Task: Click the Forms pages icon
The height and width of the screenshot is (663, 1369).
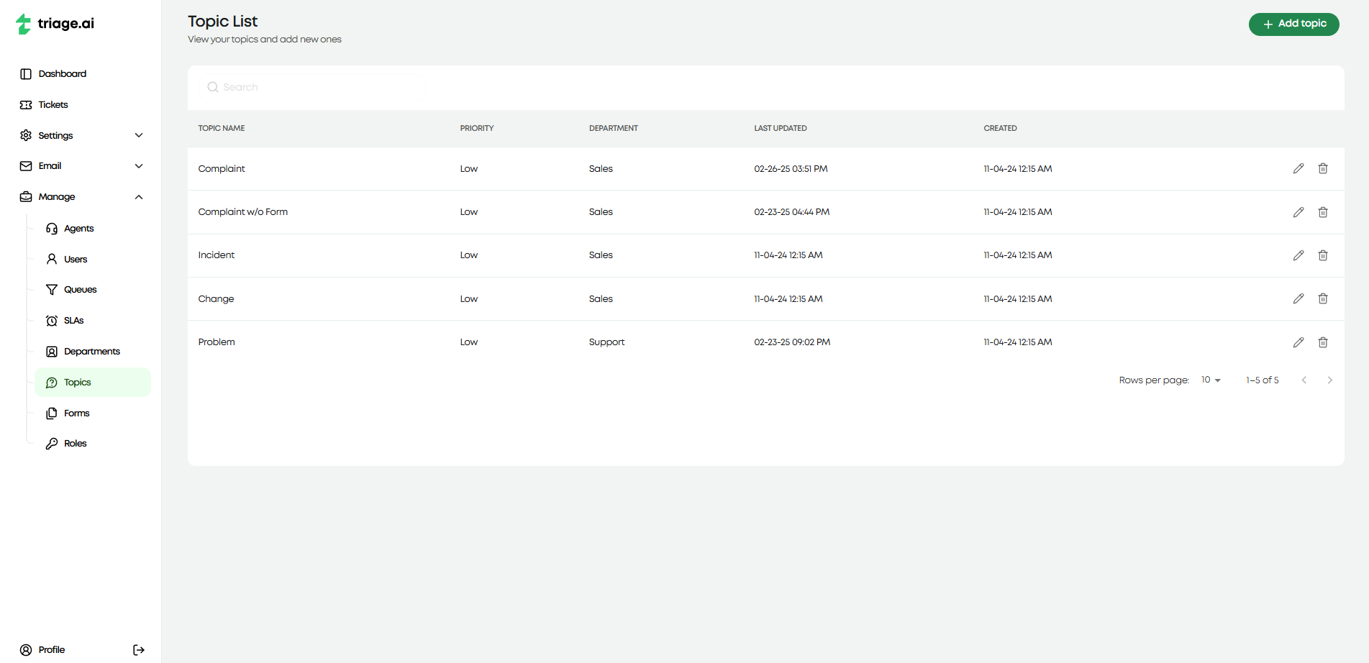Action: coord(51,413)
